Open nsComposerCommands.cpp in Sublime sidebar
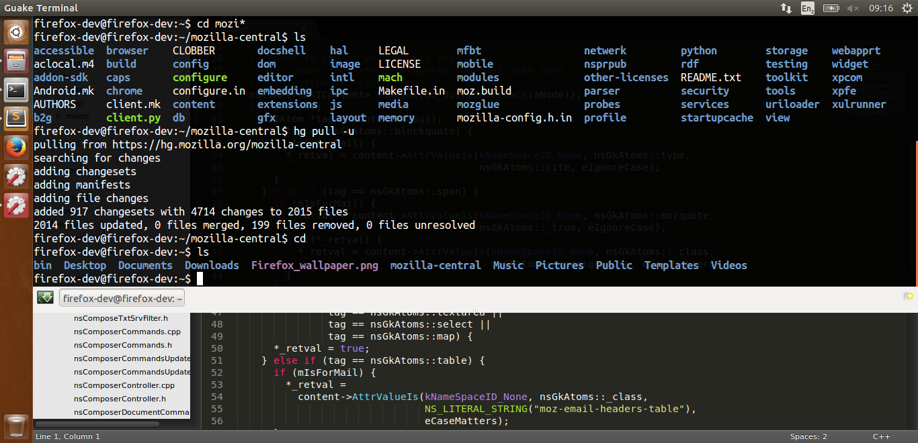This screenshot has height=443, width=918. click(127, 332)
